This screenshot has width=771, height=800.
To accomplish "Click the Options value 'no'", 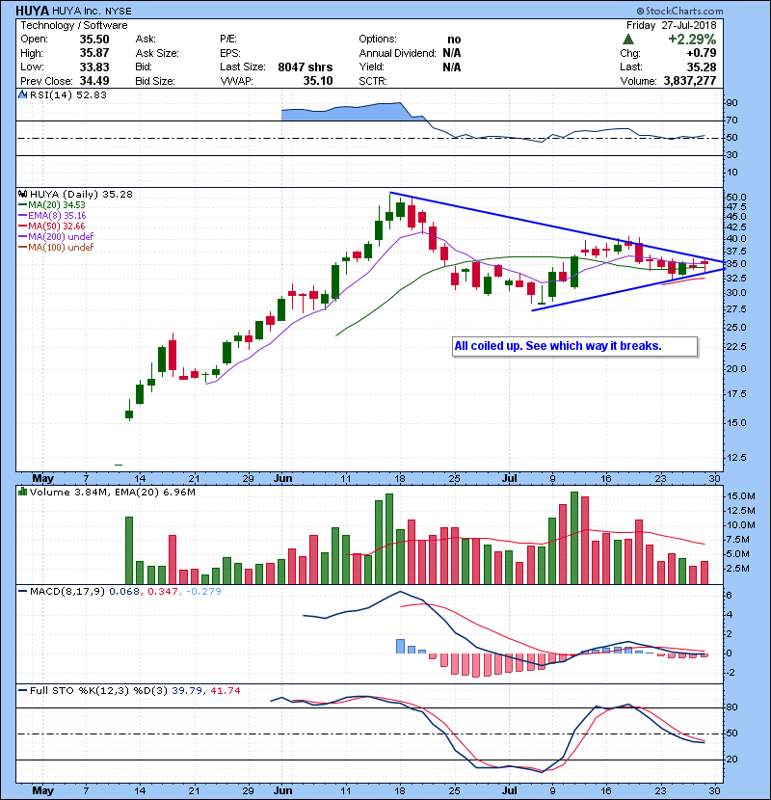I will [x=454, y=40].
